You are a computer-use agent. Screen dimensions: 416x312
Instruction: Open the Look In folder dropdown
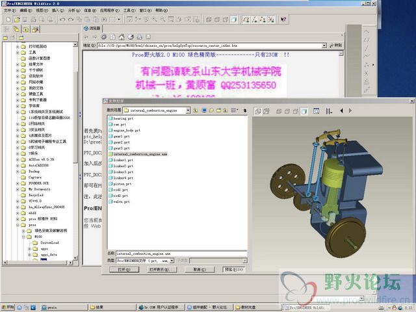[188, 110]
